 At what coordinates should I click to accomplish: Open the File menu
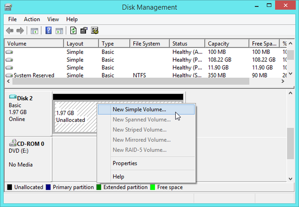click(12, 19)
